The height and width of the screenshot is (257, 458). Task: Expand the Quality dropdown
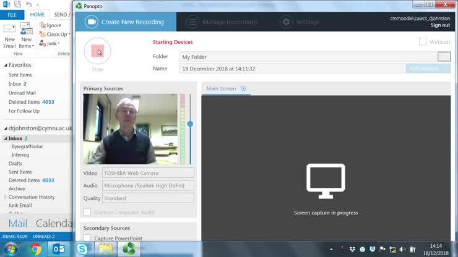point(148,198)
